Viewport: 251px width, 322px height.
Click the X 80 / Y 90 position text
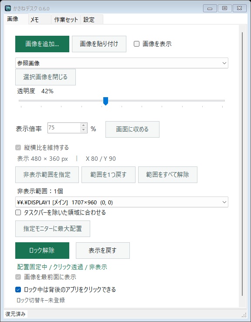pyautogui.click(x=101, y=159)
